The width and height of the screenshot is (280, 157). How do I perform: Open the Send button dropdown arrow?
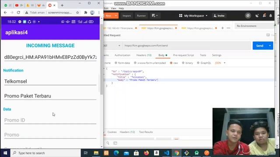click(x=270, y=46)
